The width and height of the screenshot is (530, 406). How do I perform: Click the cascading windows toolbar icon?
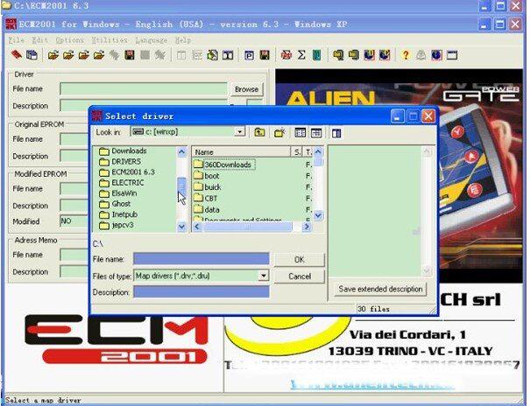point(32,55)
